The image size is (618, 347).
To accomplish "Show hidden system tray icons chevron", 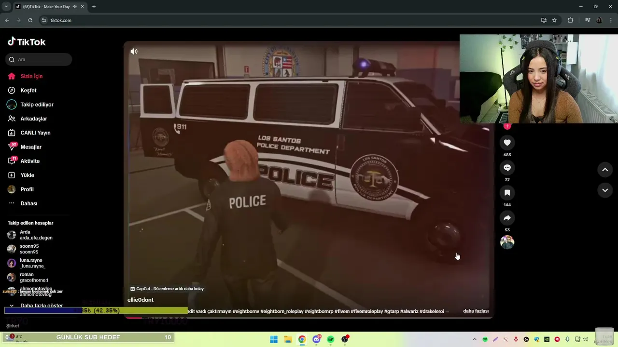I will click(x=475, y=339).
